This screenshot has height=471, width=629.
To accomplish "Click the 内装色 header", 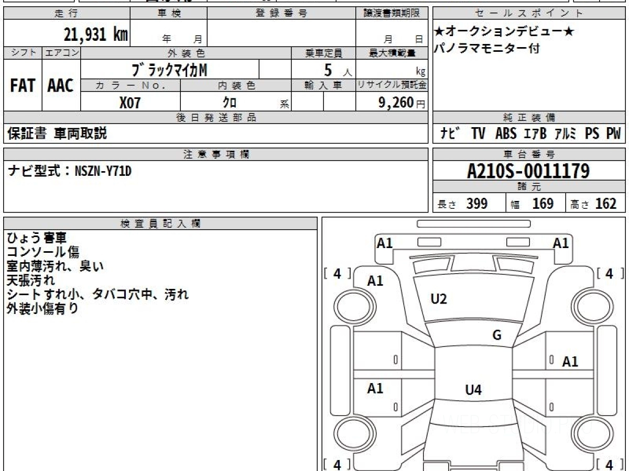I will pos(236,85).
